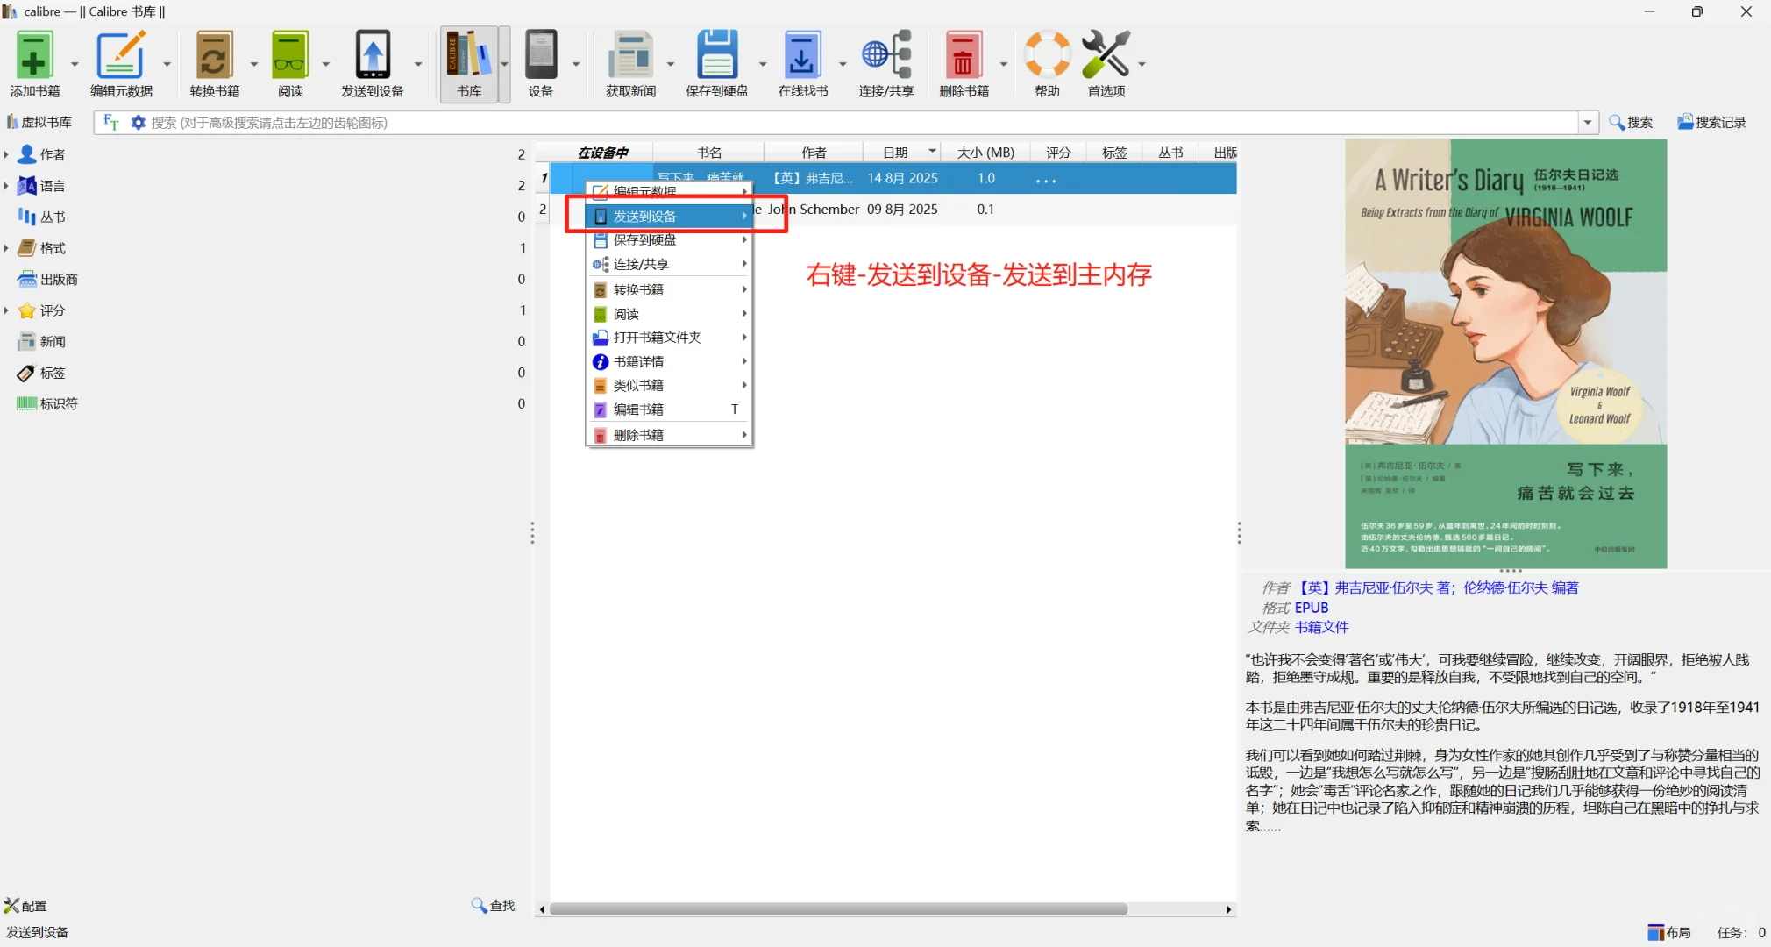Open dropdown arrow next to Send to device
The image size is (1771, 947).
(418, 64)
